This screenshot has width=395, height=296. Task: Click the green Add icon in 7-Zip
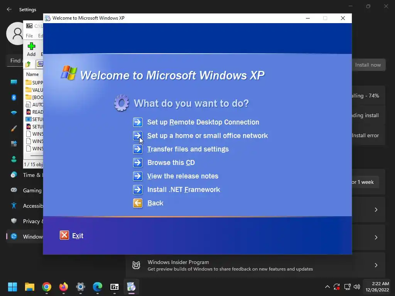pos(31,46)
